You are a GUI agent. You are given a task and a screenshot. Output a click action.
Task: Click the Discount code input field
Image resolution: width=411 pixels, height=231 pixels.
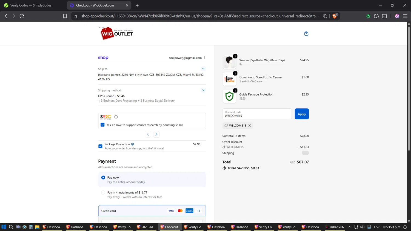click(x=257, y=114)
